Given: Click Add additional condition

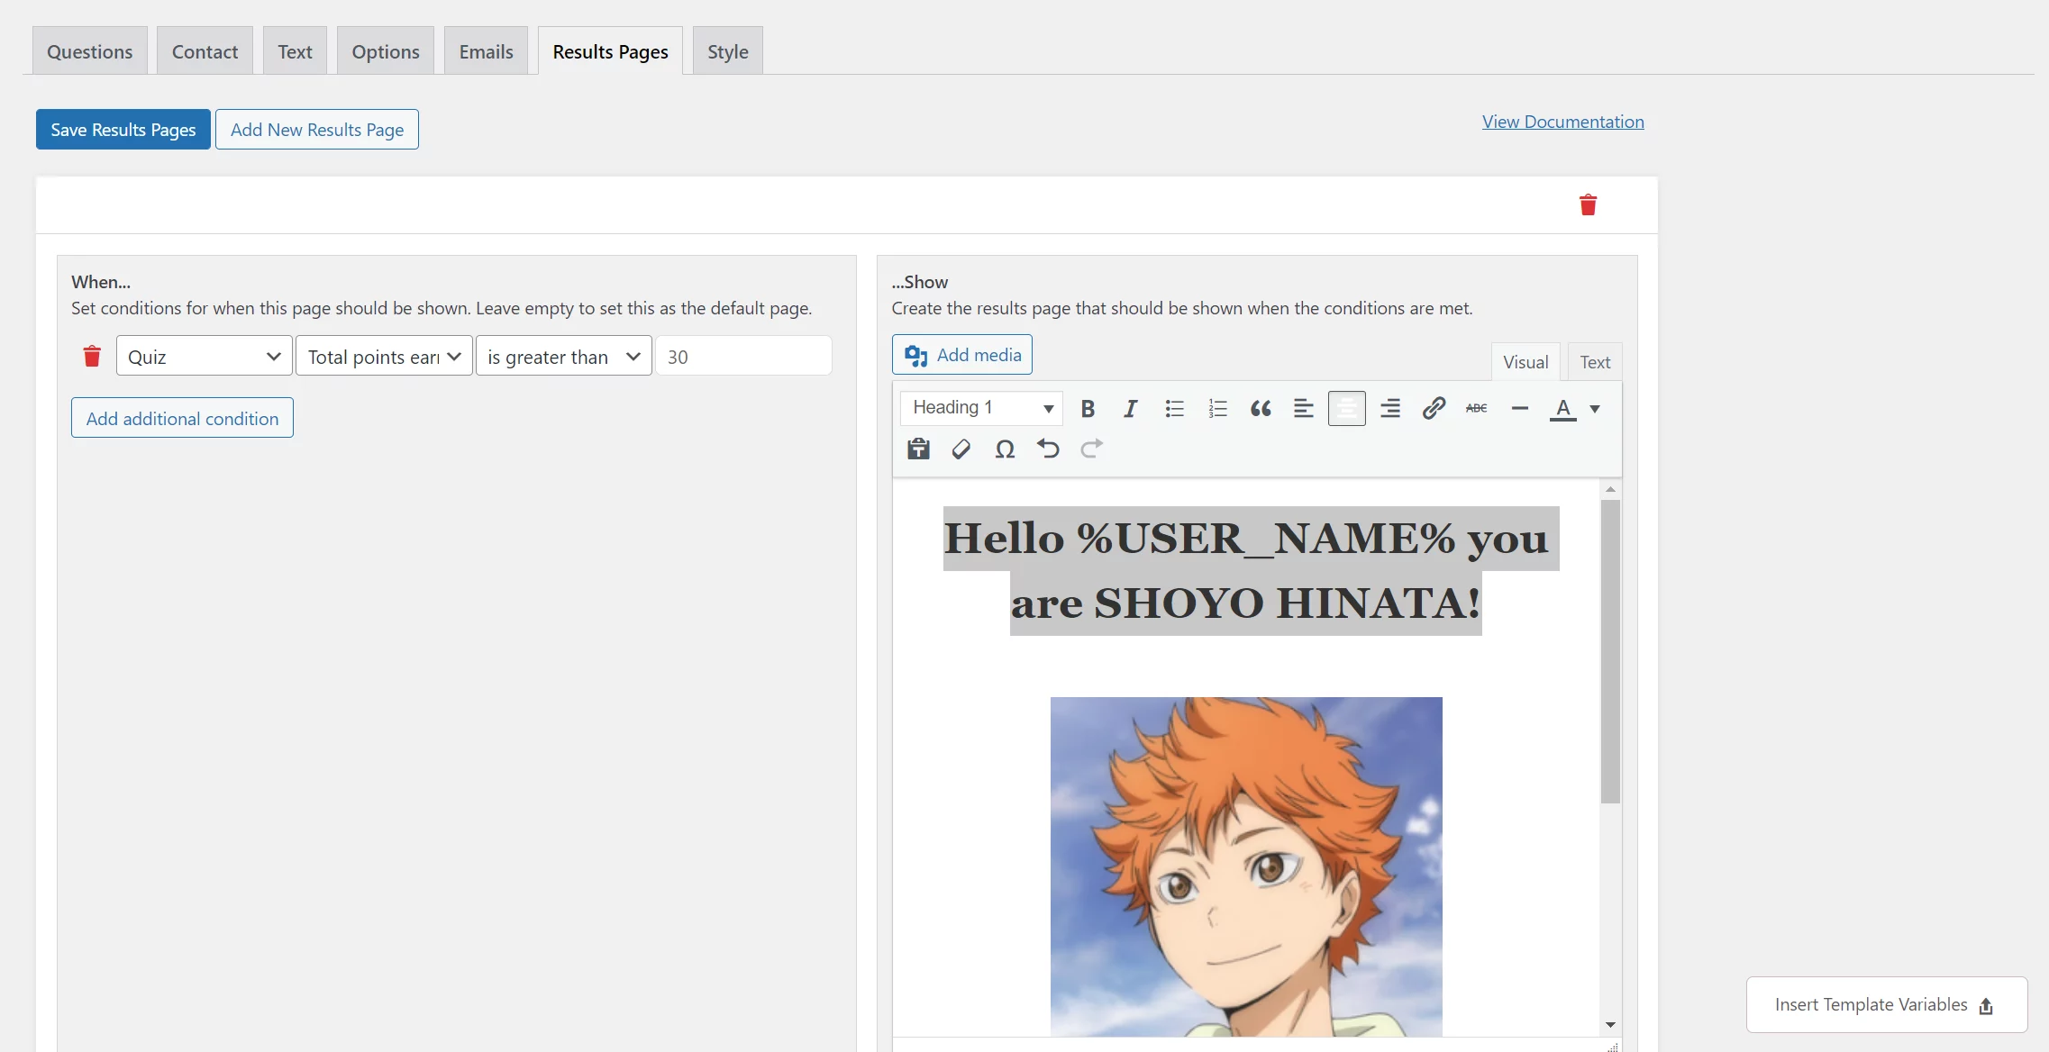Looking at the screenshot, I should [x=182, y=418].
